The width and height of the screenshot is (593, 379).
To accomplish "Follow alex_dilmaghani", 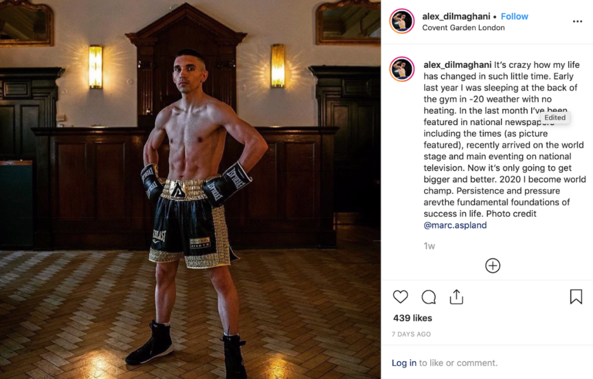I will pyautogui.click(x=514, y=16).
